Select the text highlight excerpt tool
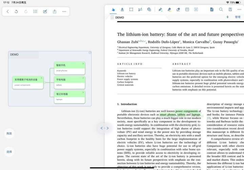This screenshot has width=244, height=170. click(122, 9)
